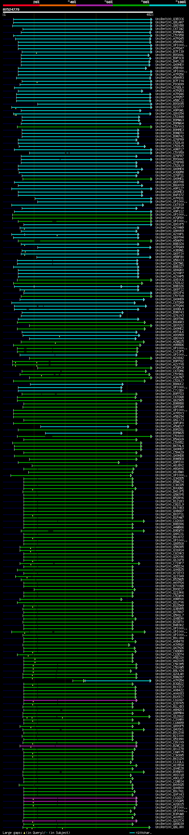Viewport: 189px width, 835px height.
Task: Select the UniRef100_A7PQ47 label
Action: 170,48
